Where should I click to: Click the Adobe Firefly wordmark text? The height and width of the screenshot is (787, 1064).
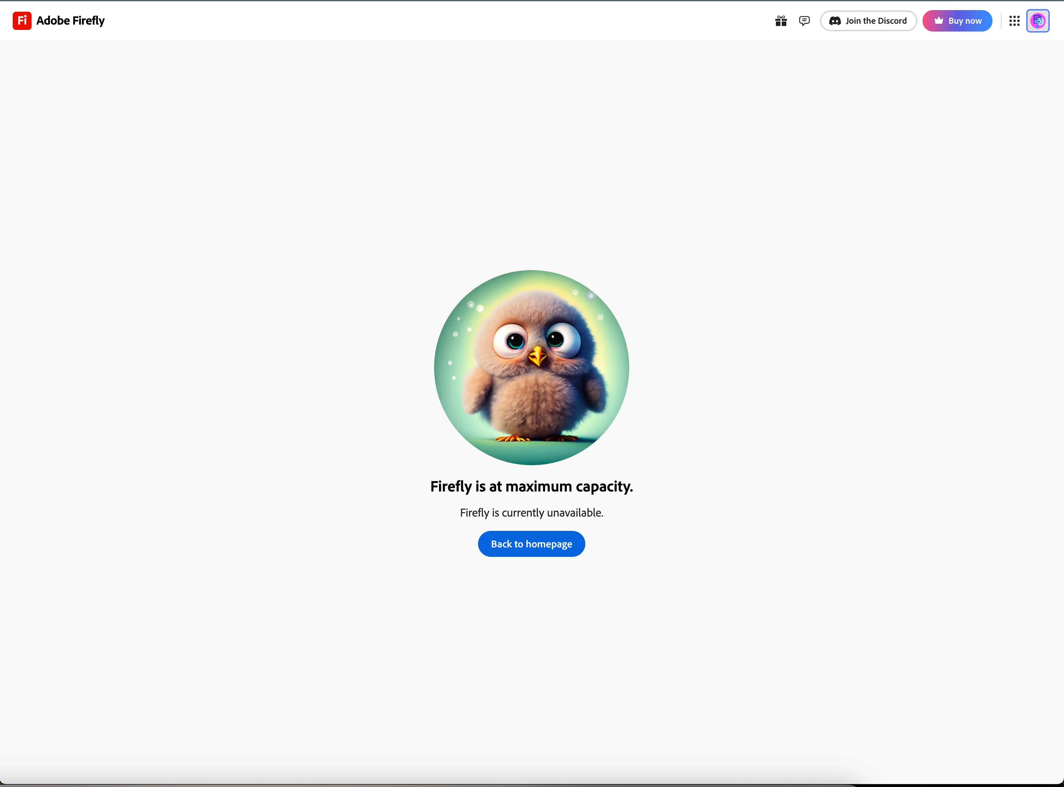point(71,21)
